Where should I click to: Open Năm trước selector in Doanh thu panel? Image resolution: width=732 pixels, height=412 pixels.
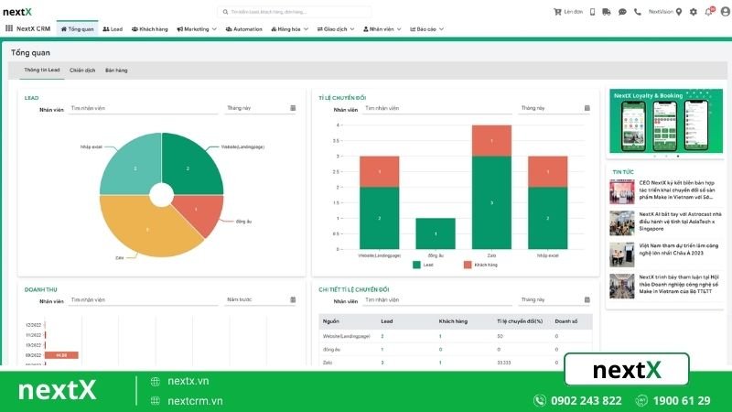tap(261, 300)
